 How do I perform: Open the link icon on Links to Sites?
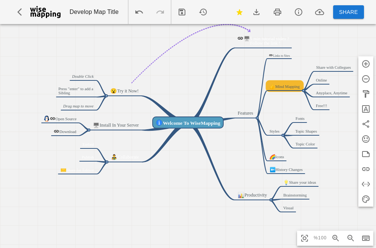[271, 55]
